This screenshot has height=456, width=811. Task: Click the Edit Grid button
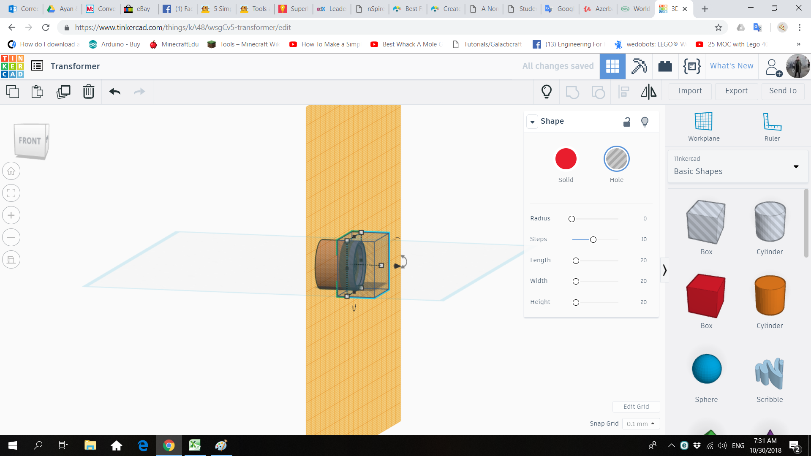[636, 406]
